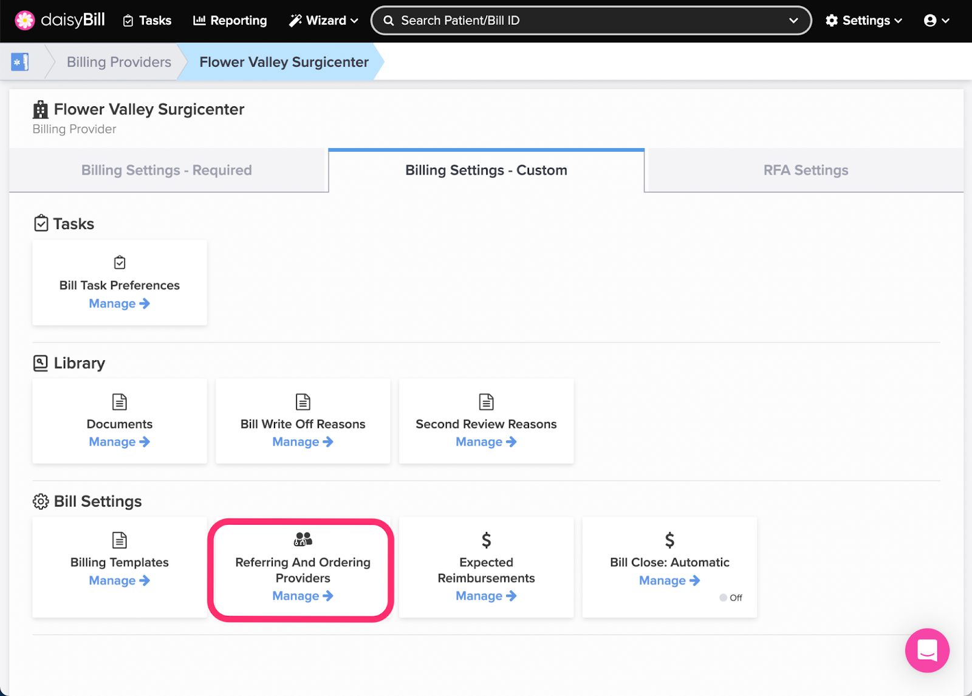972x696 pixels.
Task: Manage Referring And Ordering Providers
Action: point(303,596)
